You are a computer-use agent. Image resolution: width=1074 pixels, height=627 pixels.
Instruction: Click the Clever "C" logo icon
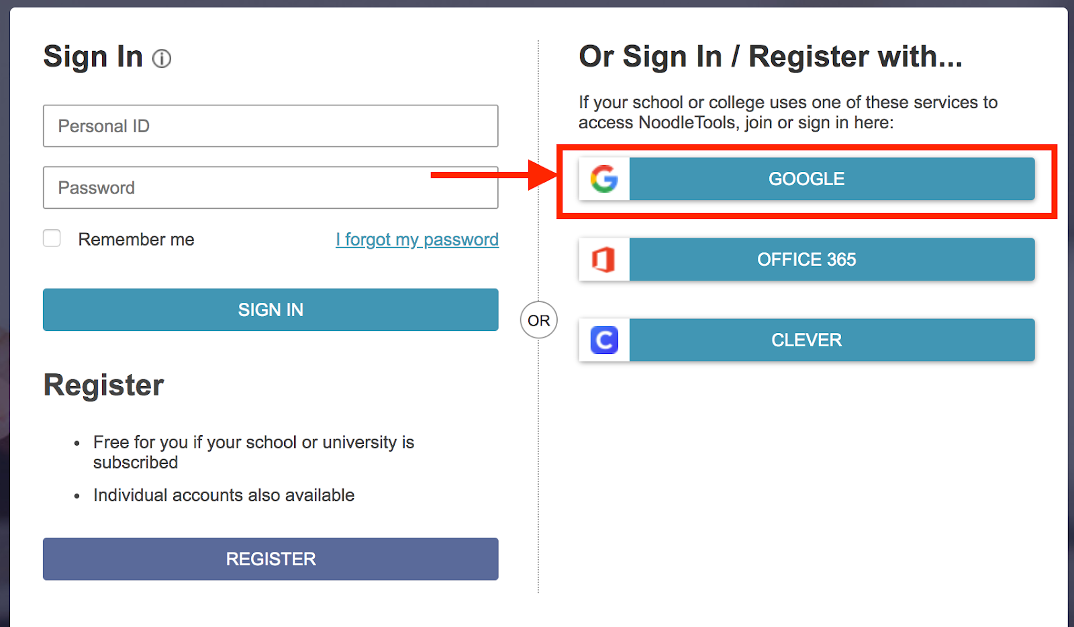(604, 340)
